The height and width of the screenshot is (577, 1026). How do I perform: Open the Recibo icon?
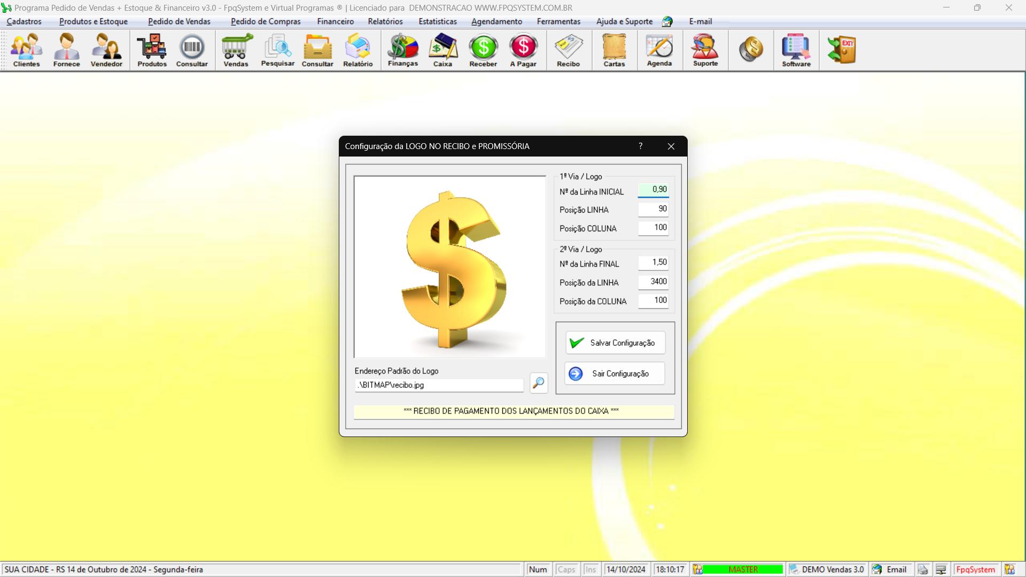pos(568,50)
